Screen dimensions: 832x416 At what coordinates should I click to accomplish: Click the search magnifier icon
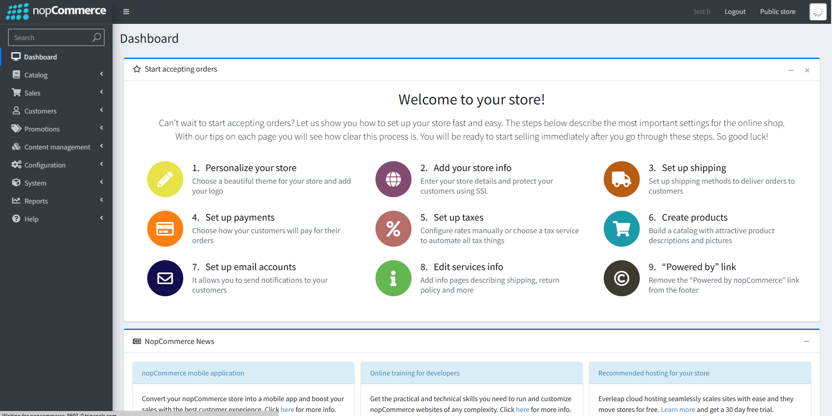click(97, 37)
